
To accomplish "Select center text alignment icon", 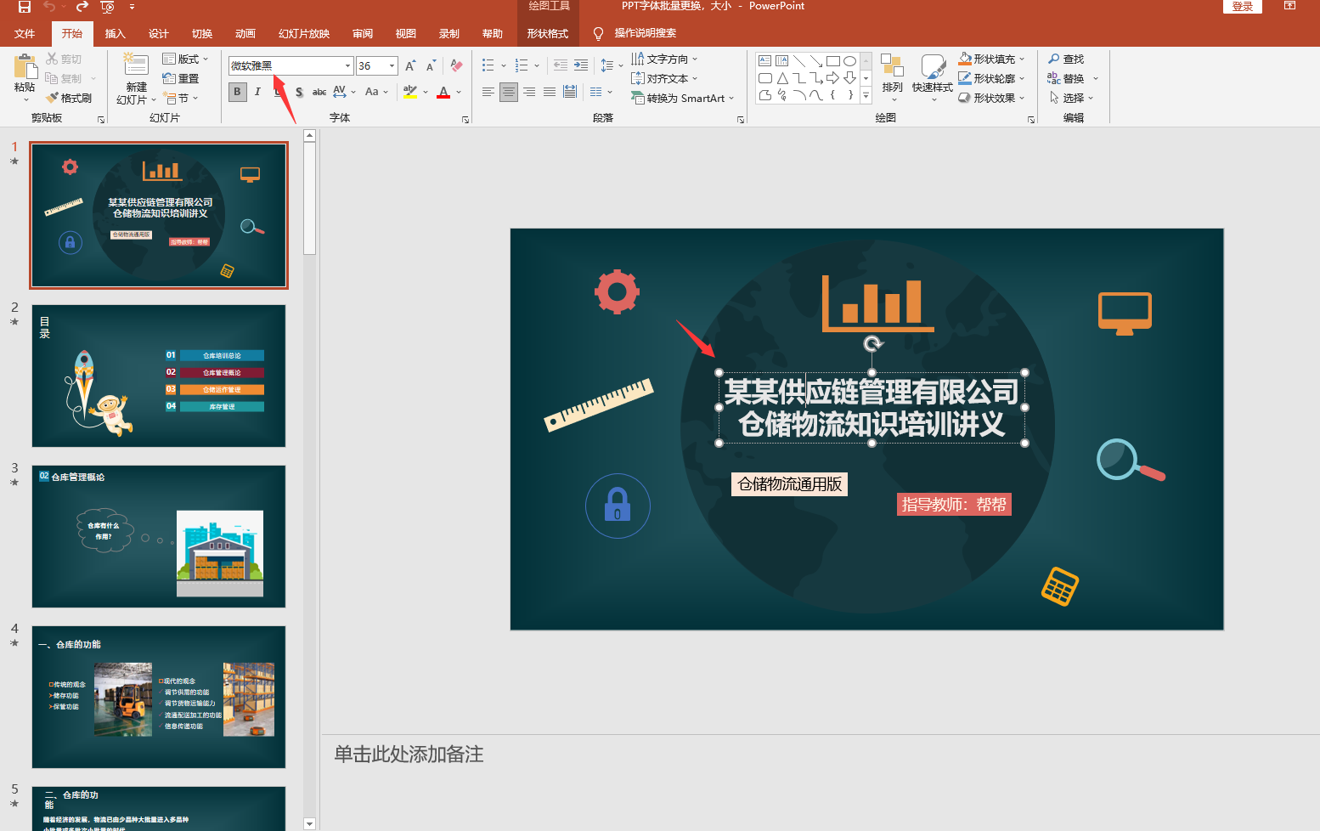I will click(x=509, y=92).
